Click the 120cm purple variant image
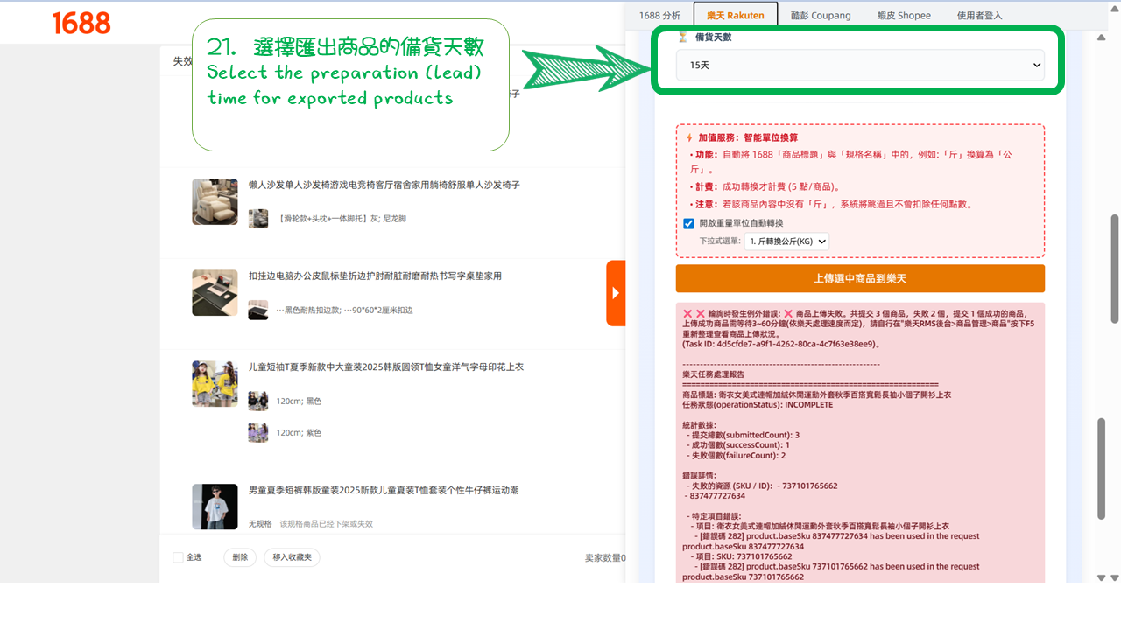 tap(258, 432)
